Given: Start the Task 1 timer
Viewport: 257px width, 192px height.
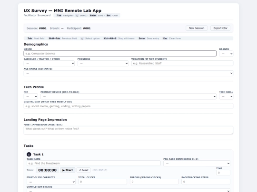Looking at the screenshot, I should [x=68, y=170].
